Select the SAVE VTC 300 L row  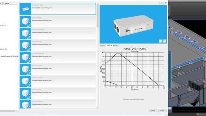pyautogui.click(x=58, y=93)
